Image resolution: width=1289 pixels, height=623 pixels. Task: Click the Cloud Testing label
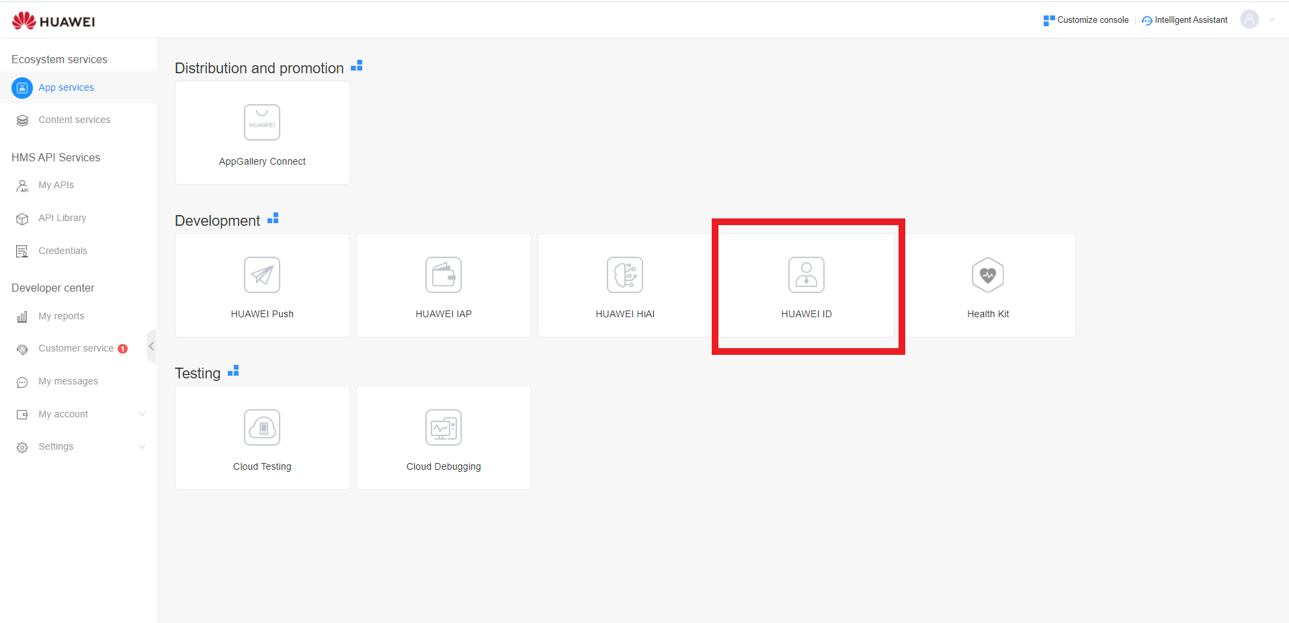click(x=262, y=466)
